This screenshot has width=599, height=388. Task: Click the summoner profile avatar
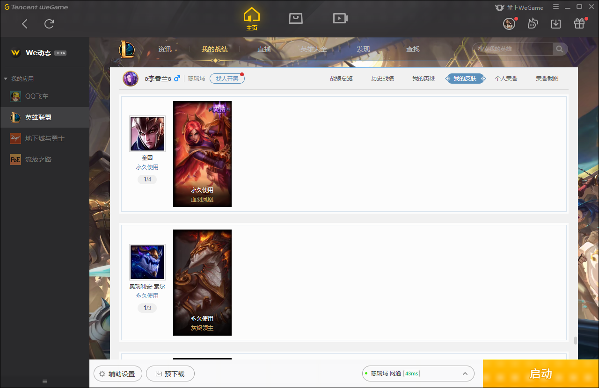coord(131,79)
